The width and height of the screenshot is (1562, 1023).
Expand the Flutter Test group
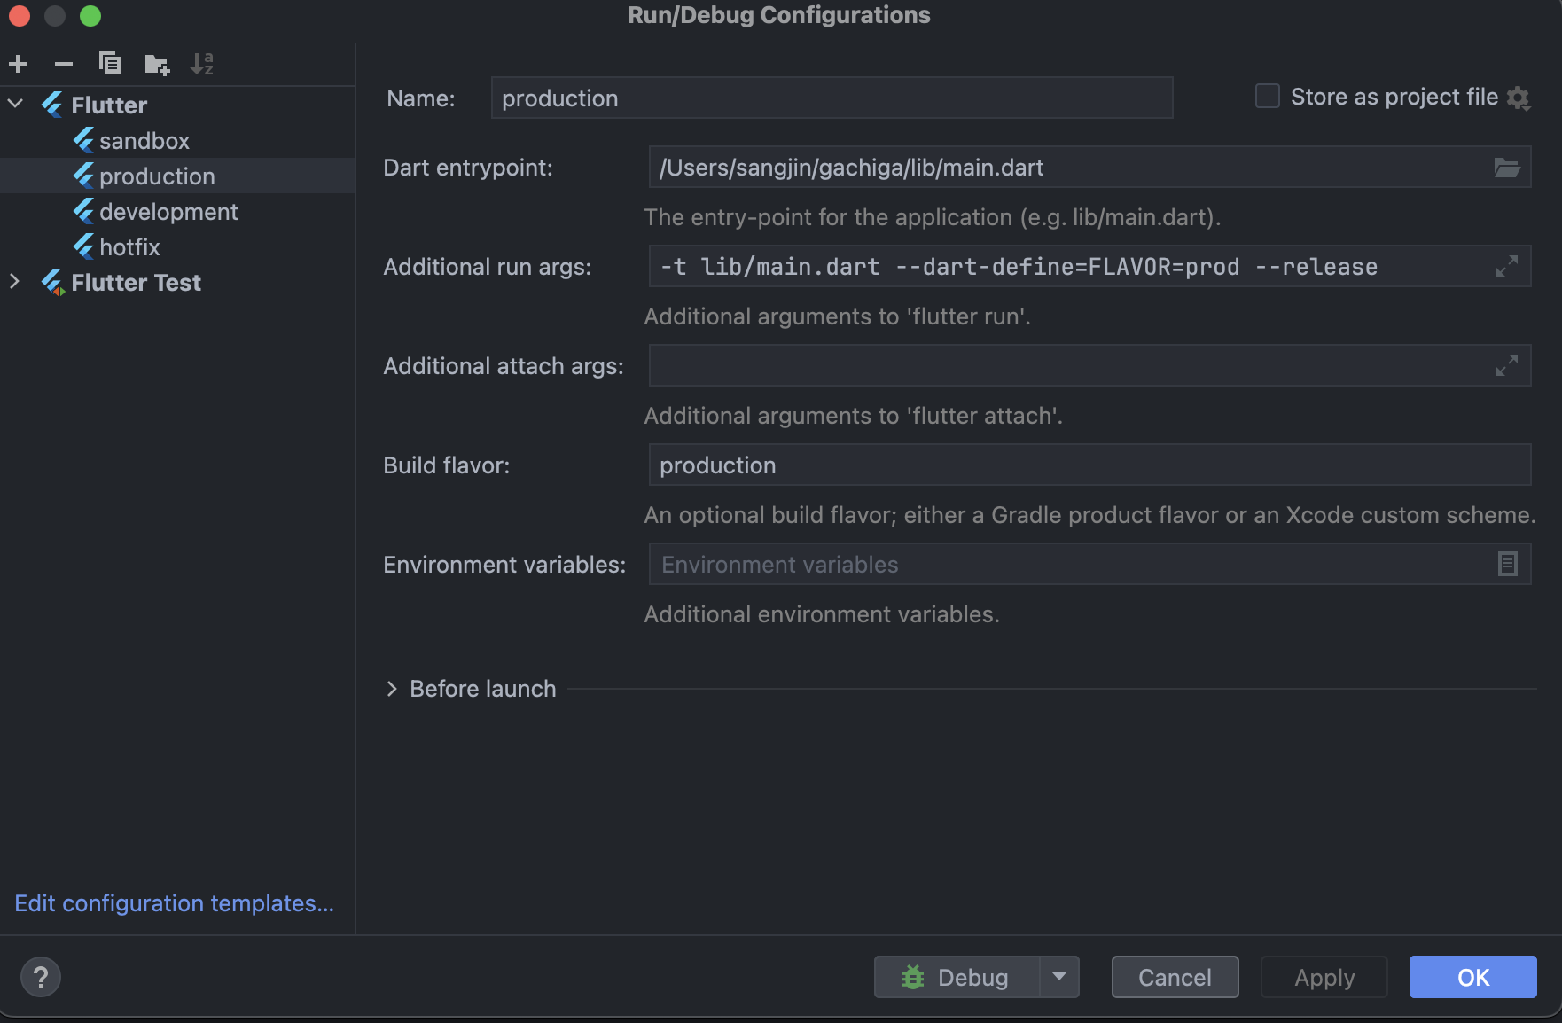tap(14, 282)
